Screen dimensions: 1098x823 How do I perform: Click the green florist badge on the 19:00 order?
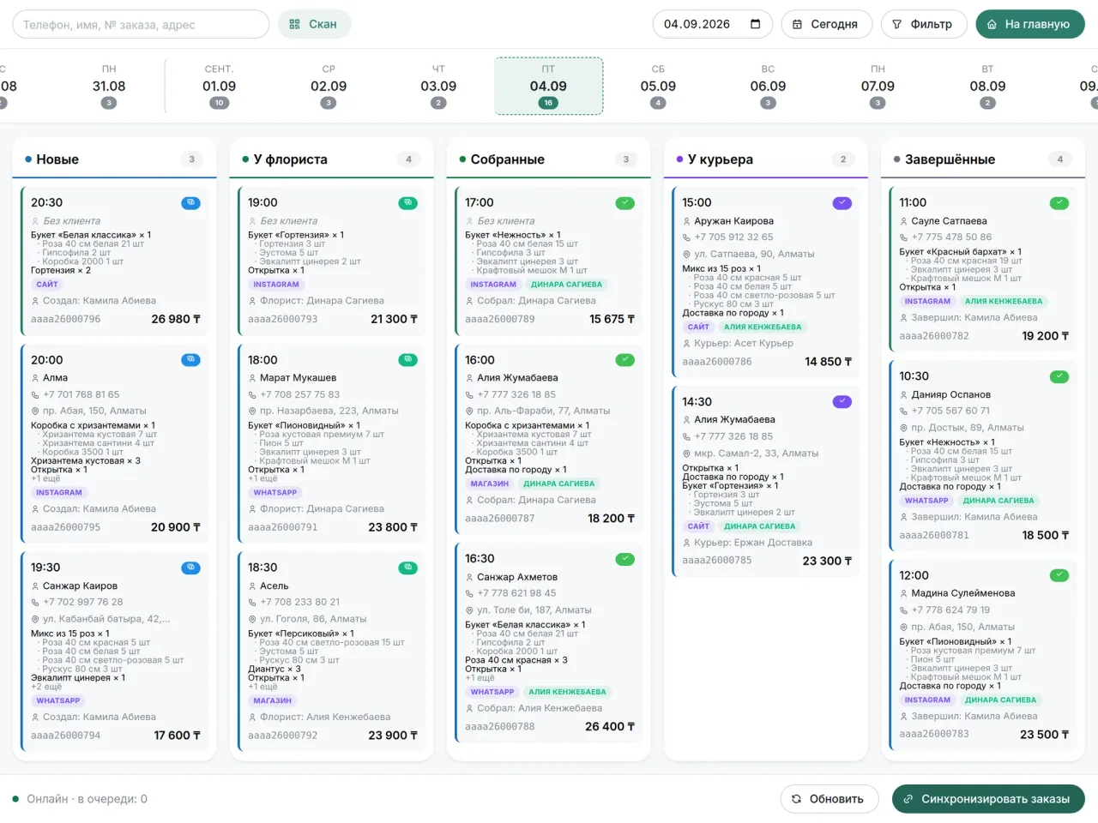point(407,203)
